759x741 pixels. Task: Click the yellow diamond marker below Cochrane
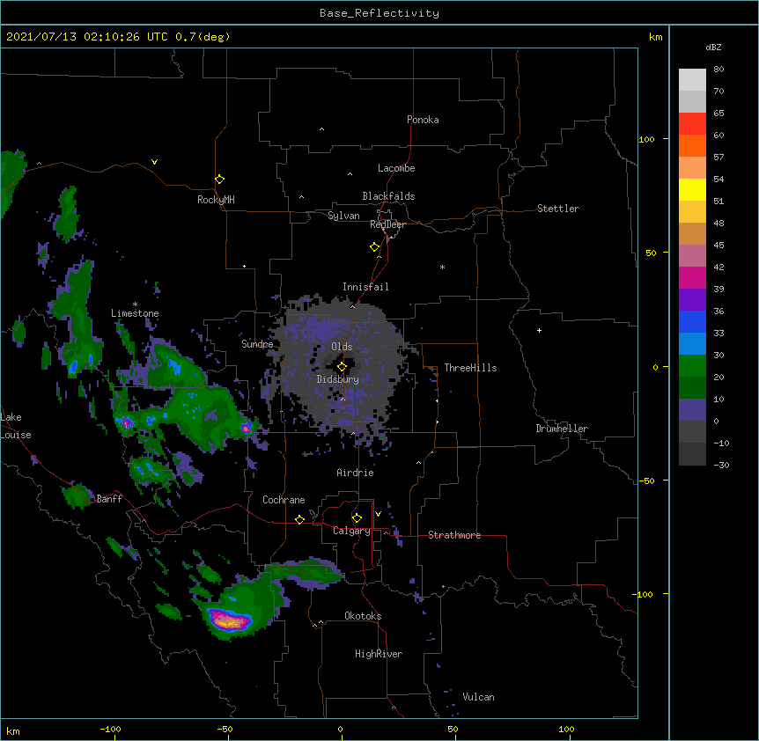pos(299,519)
